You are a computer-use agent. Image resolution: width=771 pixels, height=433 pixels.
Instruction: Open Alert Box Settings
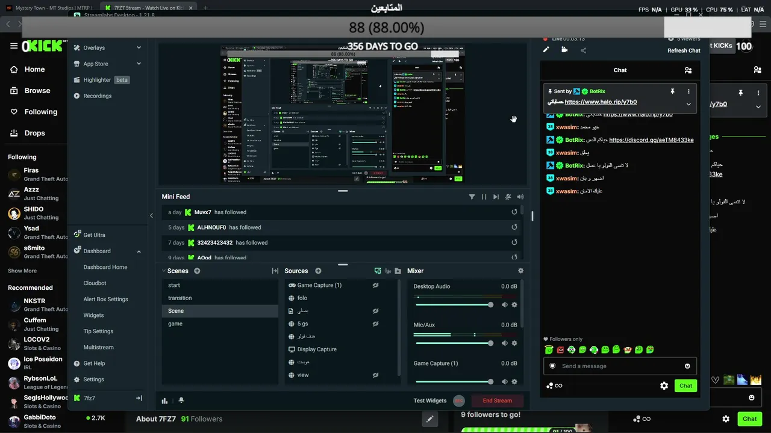pyautogui.click(x=105, y=299)
